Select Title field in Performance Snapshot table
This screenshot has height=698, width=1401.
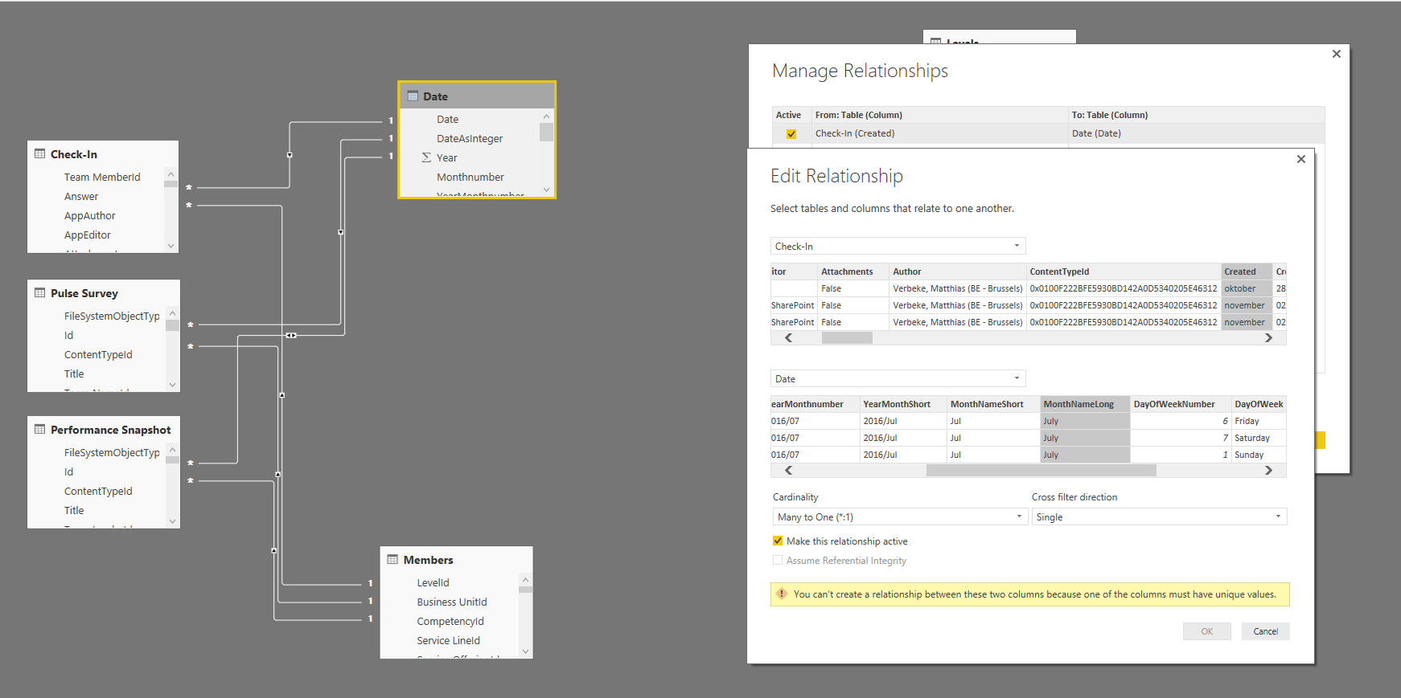[x=74, y=510]
